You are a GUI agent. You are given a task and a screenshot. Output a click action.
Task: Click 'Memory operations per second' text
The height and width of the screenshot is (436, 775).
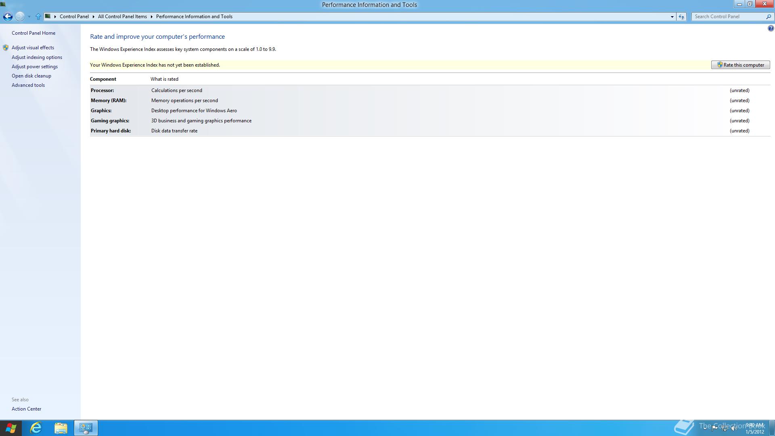pyautogui.click(x=184, y=101)
